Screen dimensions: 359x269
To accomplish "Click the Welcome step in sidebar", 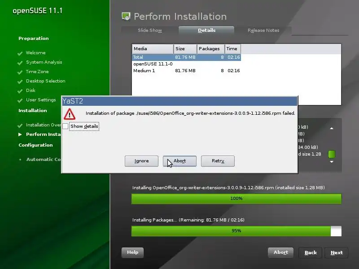I will coord(35,53).
